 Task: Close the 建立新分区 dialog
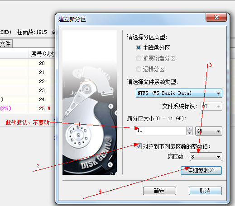216,17
